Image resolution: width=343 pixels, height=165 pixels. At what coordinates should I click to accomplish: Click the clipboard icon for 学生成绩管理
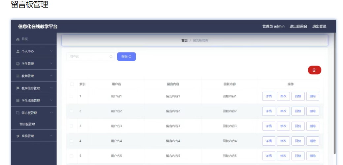[18, 101]
